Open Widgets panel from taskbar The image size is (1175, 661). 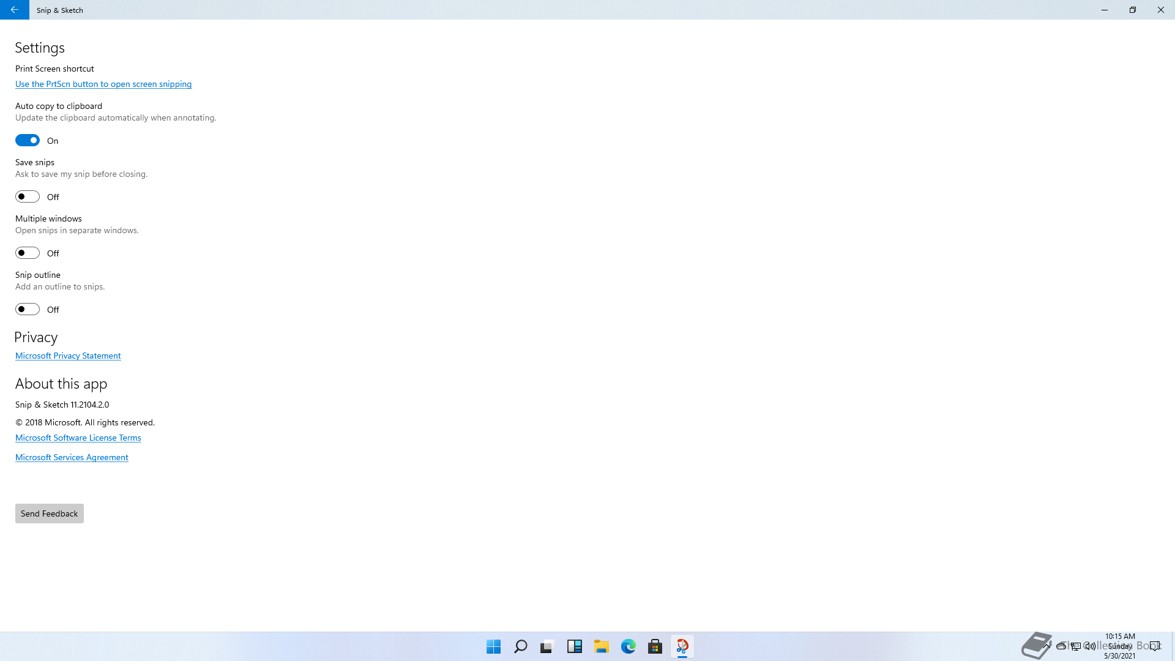click(574, 646)
